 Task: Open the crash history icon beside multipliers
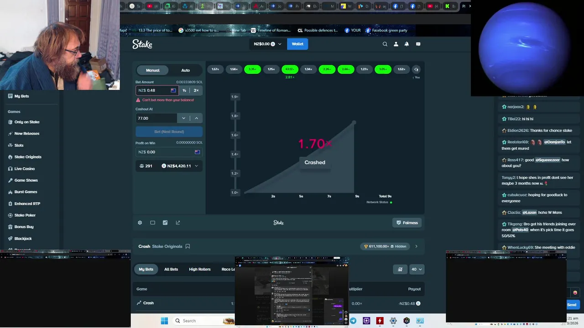[416, 69]
